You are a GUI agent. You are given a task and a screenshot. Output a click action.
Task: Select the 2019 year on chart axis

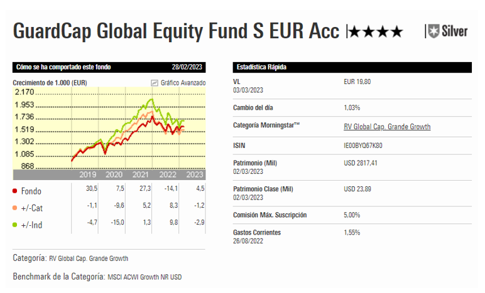point(87,175)
